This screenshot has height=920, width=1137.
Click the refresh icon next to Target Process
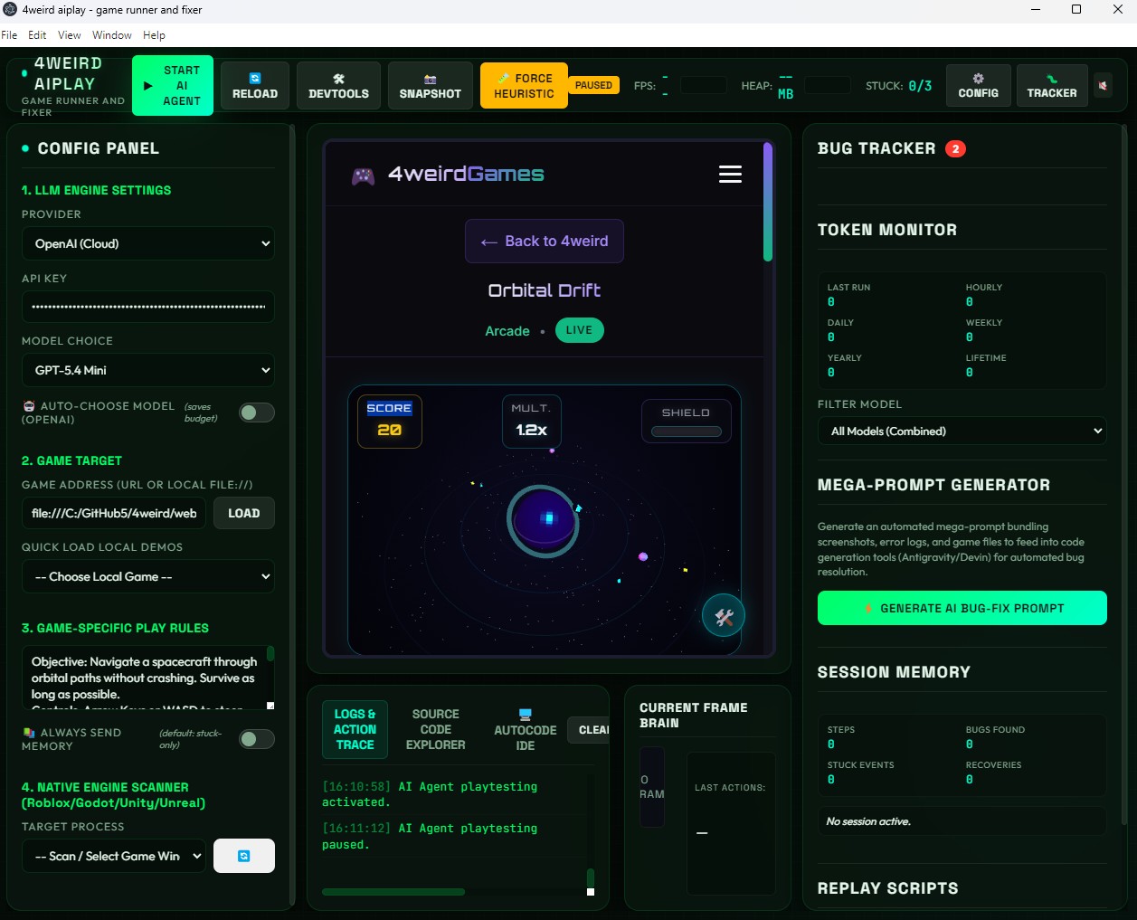(244, 856)
